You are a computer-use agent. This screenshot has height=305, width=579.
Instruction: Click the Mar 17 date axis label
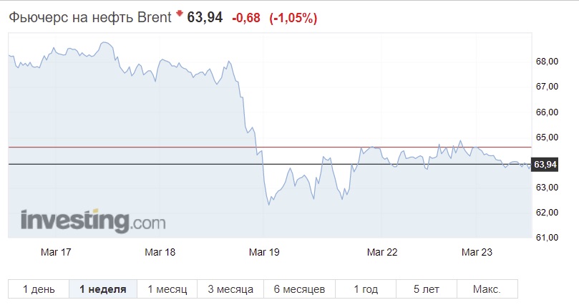point(56,252)
